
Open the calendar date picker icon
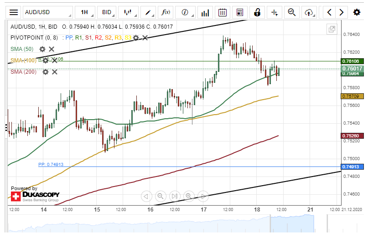[x=223, y=12]
